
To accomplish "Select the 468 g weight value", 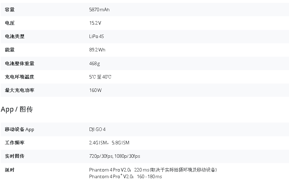I will coord(94,63).
